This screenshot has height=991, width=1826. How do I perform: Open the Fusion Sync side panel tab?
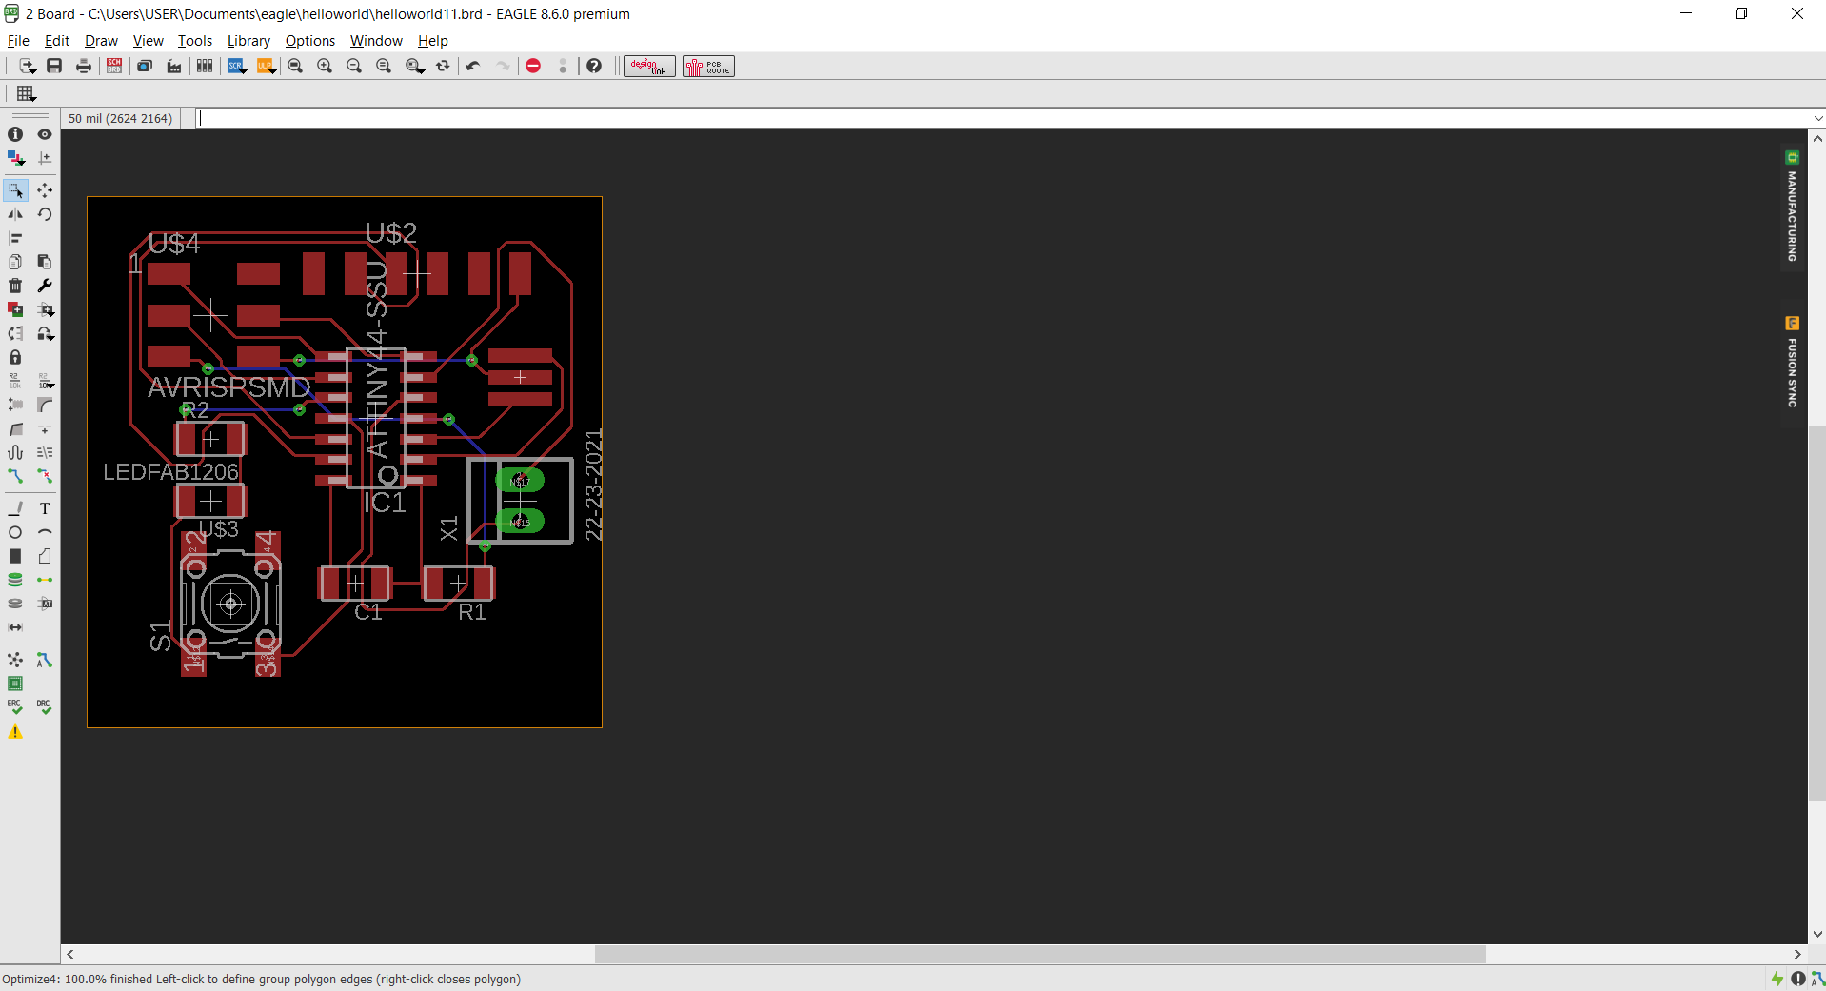pos(1793,363)
